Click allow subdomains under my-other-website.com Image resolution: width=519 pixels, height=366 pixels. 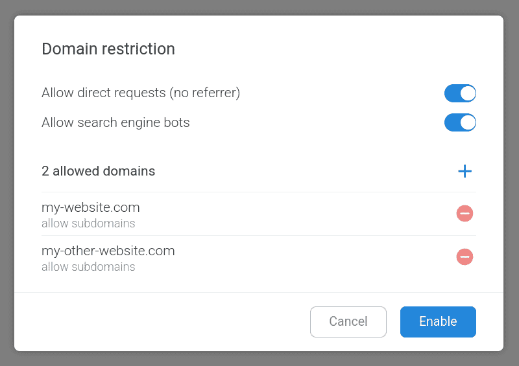point(88,267)
